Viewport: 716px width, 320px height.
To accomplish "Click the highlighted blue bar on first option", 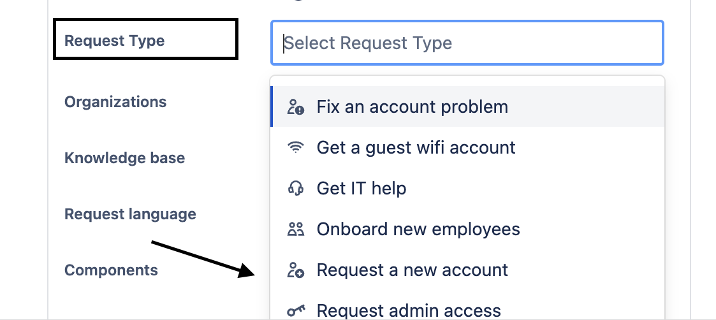I will pos(272,107).
